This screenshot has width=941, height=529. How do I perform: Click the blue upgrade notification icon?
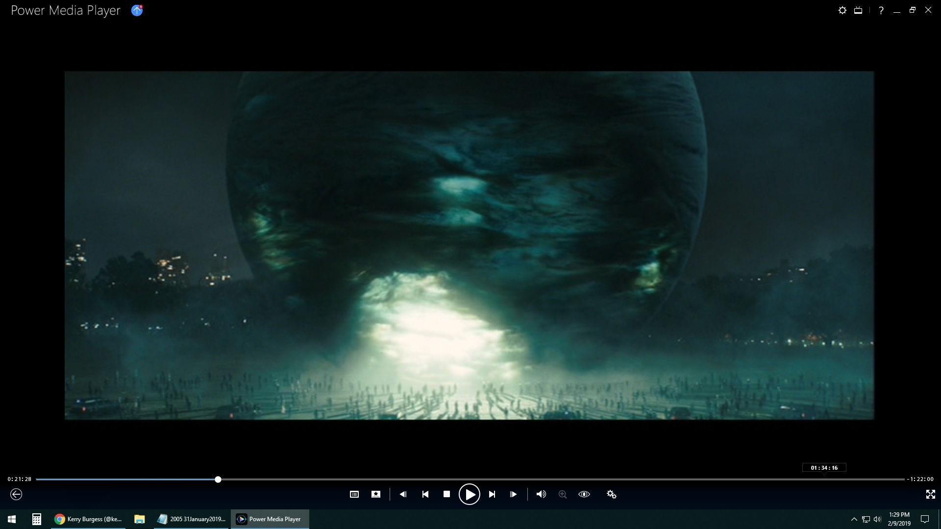(x=137, y=10)
